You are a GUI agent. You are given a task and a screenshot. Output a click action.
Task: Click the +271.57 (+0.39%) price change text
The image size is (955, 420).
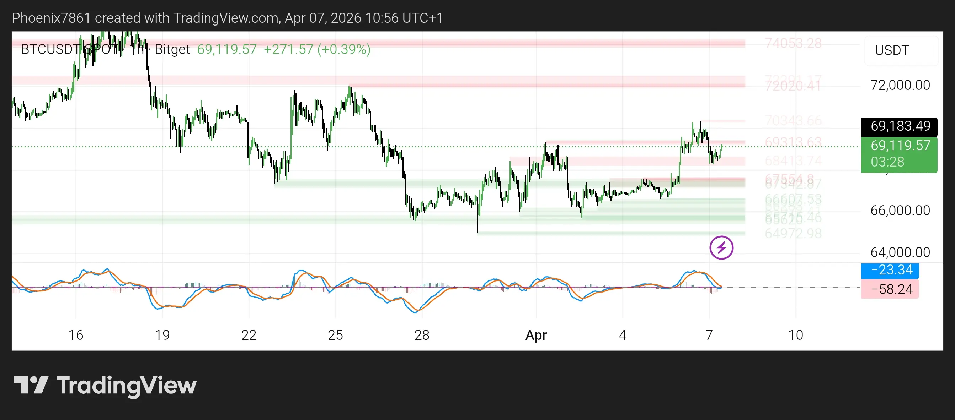(317, 49)
